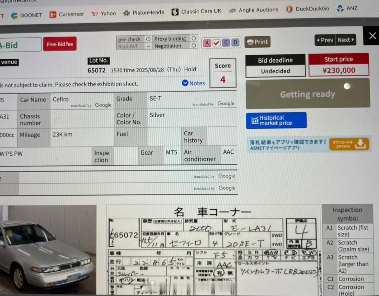Close the lot detail overlay
This screenshot has width=379, height=296.
tap(372, 36)
